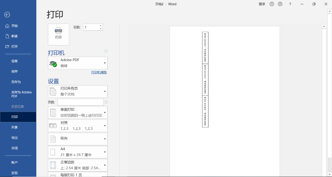Go to the 信息 tab
The height and width of the screenshot is (177, 332).
click(18, 61)
